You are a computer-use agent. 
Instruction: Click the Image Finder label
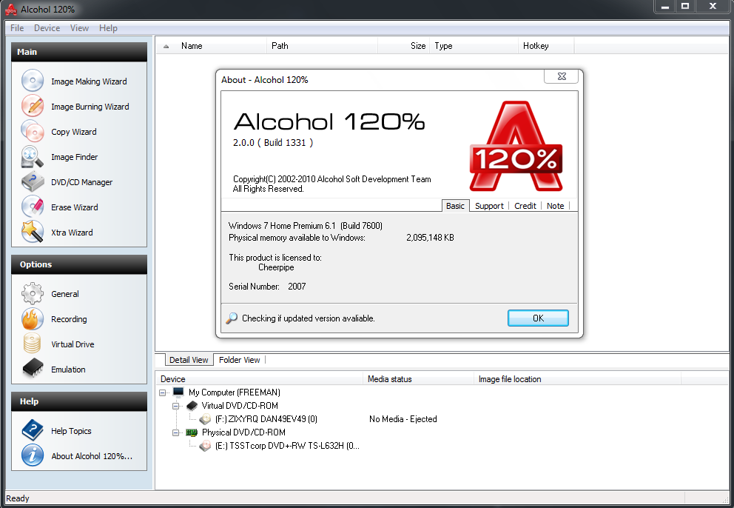(x=75, y=157)
